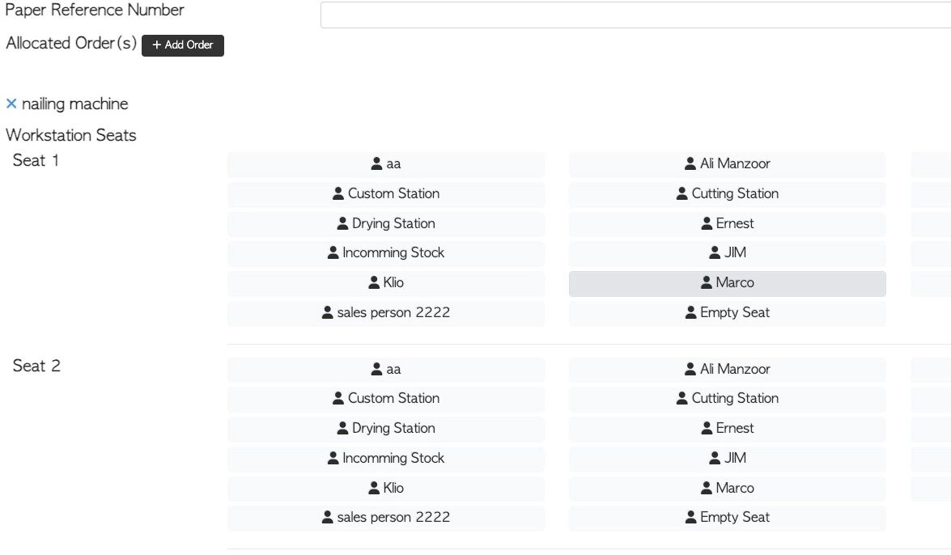
Task: Assign sales person 2222 to Seat 1
Action: coord(385,313)
